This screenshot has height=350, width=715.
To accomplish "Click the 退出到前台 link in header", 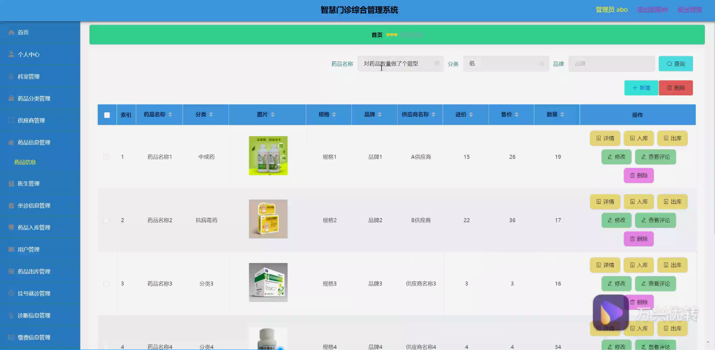I will (652, 10).
